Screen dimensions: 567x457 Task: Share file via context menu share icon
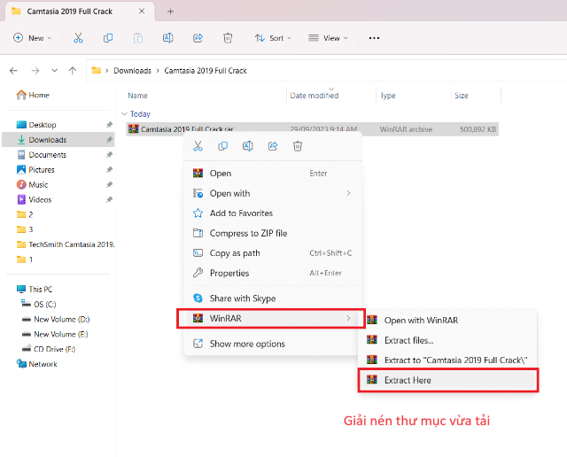(x=273, y=146)
